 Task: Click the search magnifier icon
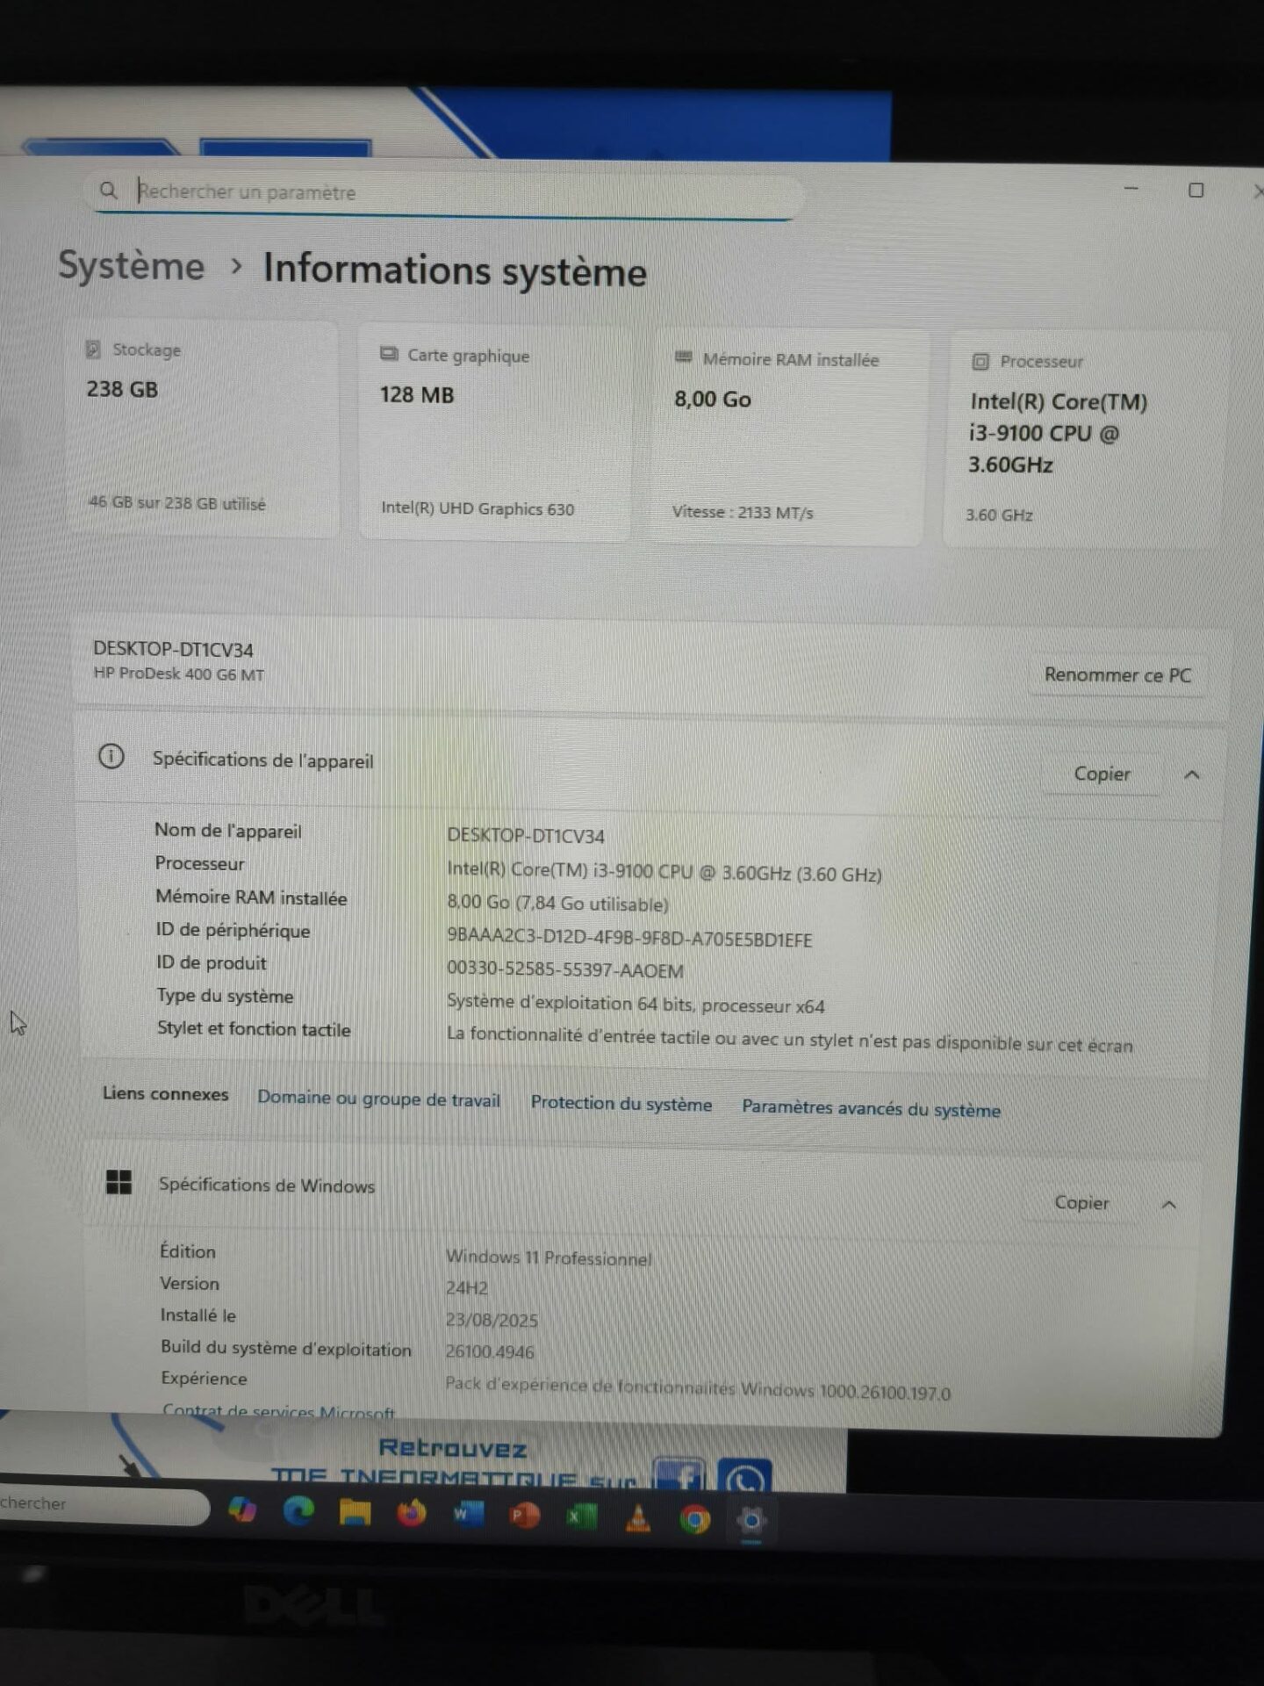pyautogui.click(x=108, y=190)
